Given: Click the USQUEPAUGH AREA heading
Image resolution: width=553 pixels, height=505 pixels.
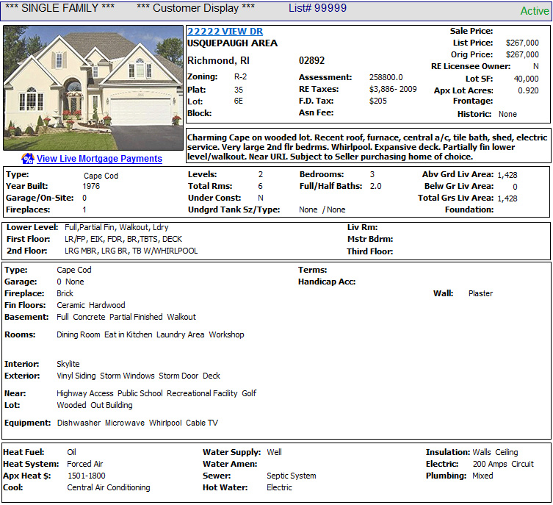Looking at the screenshot, I should click(x=232, y=43).
